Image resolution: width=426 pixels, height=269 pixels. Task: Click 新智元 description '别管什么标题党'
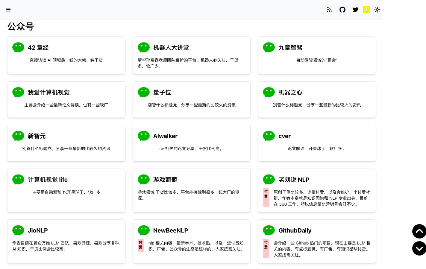coord(66,149)
